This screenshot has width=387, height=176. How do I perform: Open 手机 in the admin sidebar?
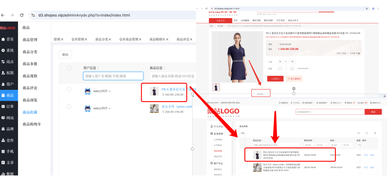pos(8,151)
